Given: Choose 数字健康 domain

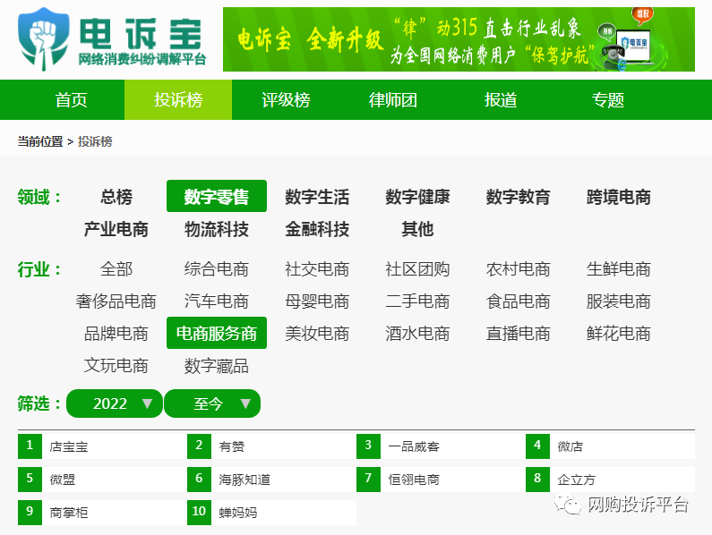Looking at the screenshot, I should [x=417, y=197].
